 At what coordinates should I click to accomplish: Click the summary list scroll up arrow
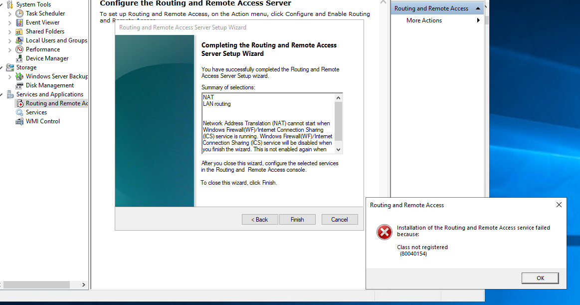(x=338, y=98)
